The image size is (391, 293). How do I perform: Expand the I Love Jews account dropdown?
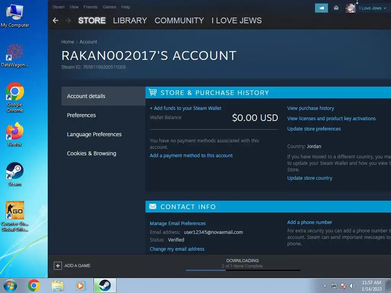[x=373, y=8]
